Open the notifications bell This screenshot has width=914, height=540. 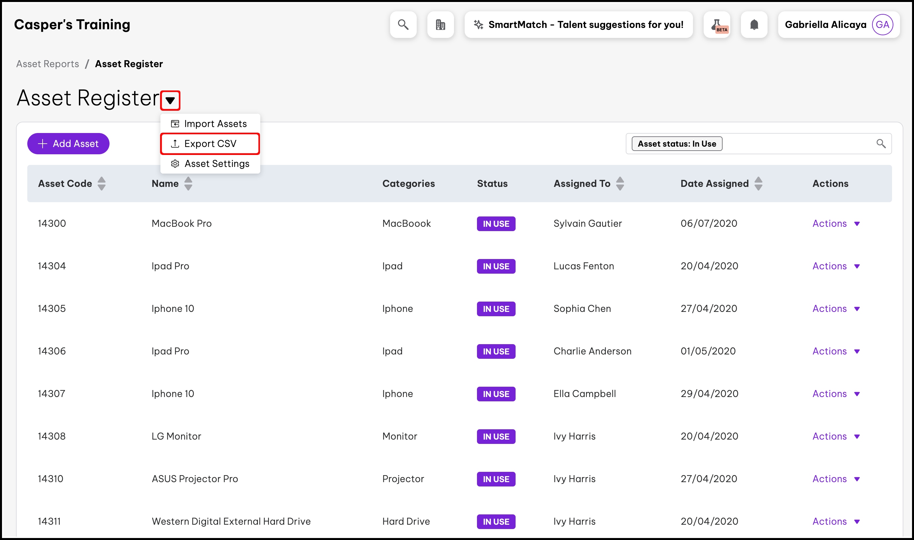point(754,25)
